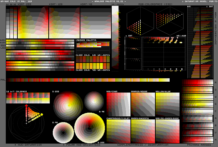Viewport: 218px width, 147px height.
Task: Click the red dot on hue-saturation hexagon
Action: 27,106
